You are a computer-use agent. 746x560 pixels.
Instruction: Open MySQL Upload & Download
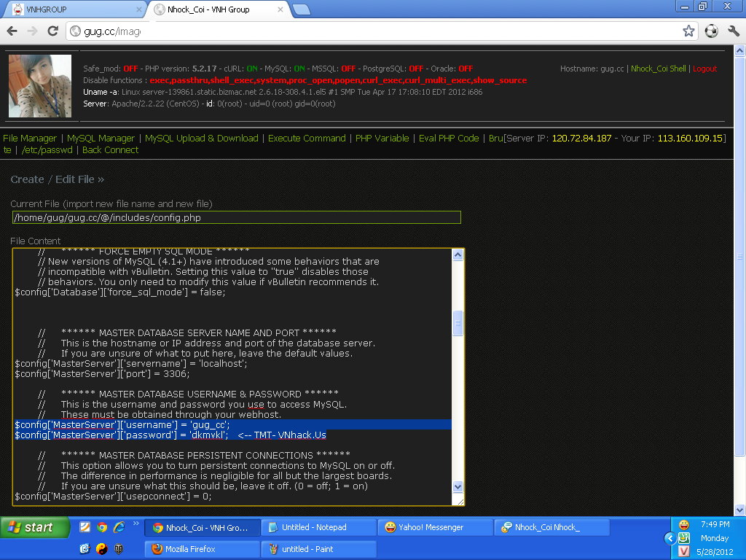pyautogui.click(x=202, y=138)
